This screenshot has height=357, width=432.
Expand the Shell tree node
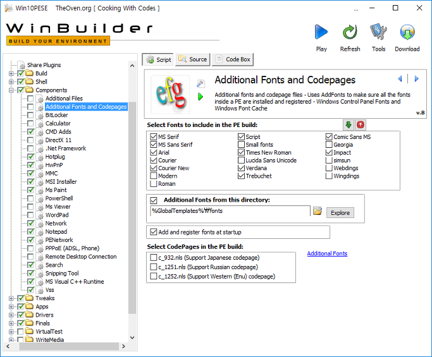(x=11, y=82)
